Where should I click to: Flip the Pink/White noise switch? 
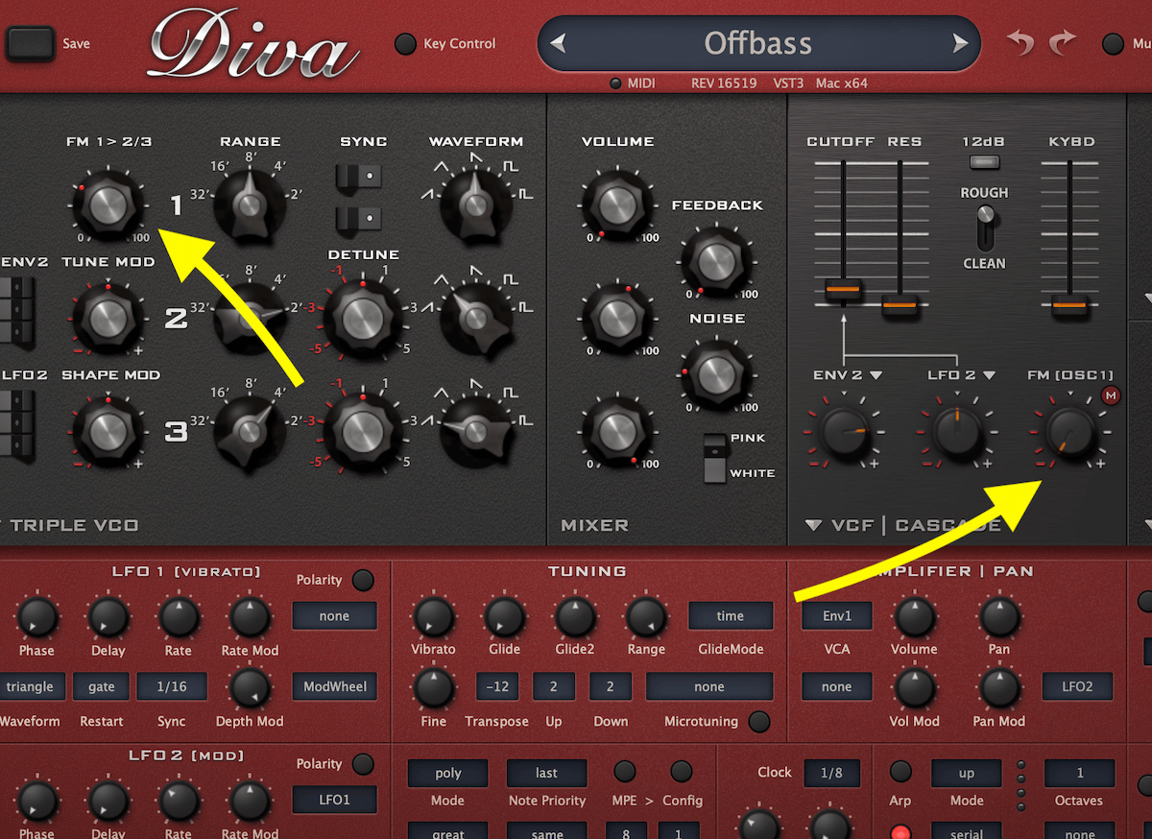tap(713, 457)
